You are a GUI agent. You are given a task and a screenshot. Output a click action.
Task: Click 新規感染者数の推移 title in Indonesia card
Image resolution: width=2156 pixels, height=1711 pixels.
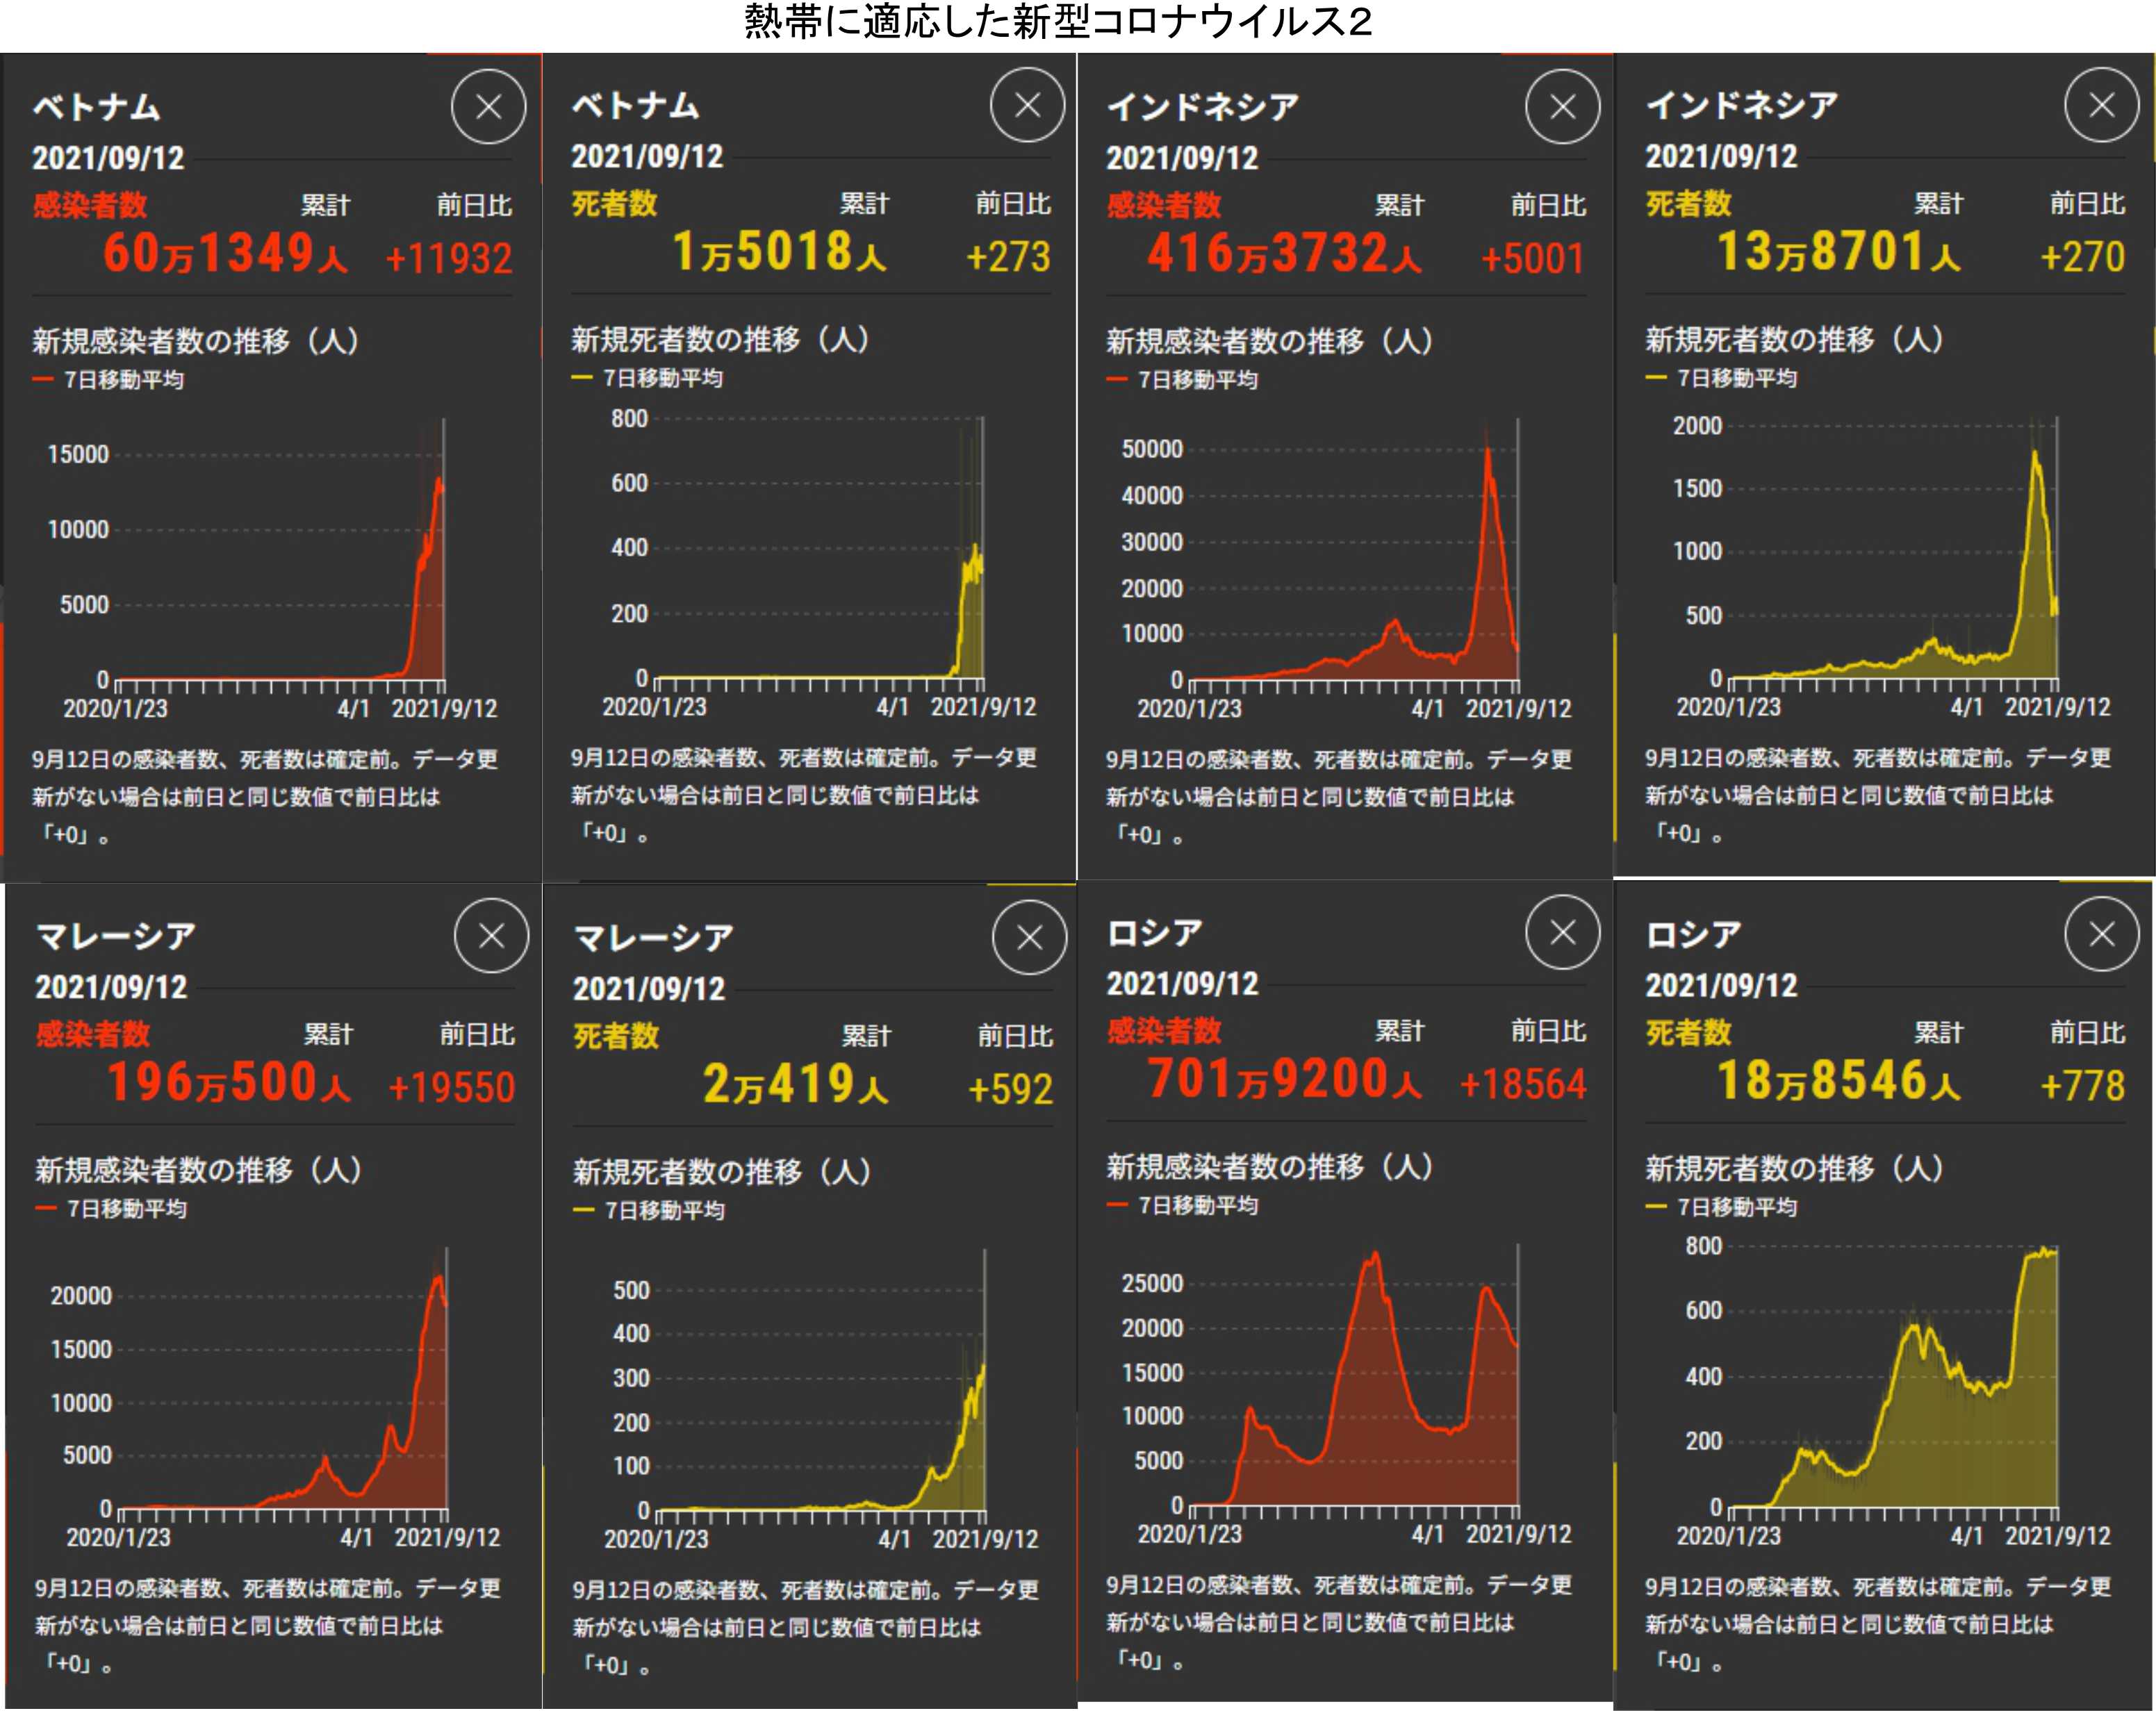(x=1270, y=341)
